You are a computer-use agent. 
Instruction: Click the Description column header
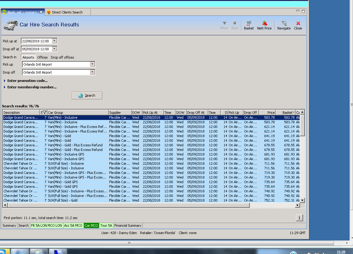pyautogui.click(x=21, y=113)
